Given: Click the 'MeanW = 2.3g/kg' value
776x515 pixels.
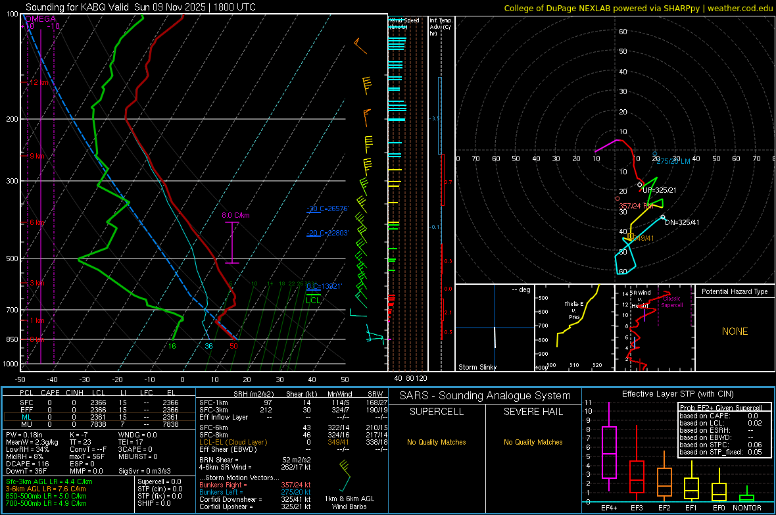Looking at the screenshot, I should [32, 442].
